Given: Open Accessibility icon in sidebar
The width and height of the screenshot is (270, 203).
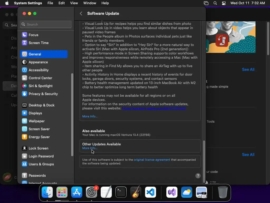Looking at the screenshot, I should click(x=25, y=70).
